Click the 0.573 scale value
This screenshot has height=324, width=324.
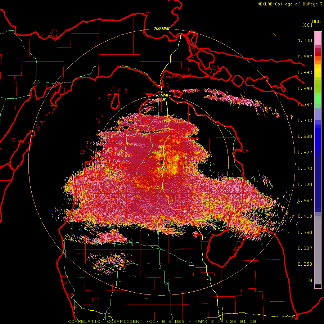point(305,168)
